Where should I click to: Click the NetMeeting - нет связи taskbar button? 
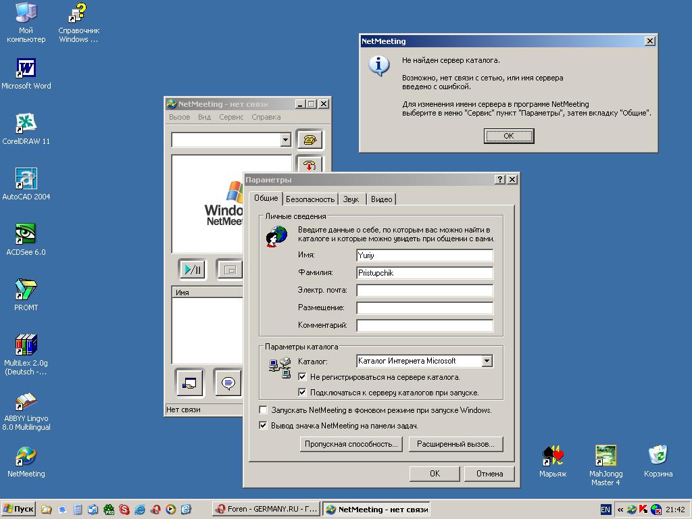tap(376, 510)
